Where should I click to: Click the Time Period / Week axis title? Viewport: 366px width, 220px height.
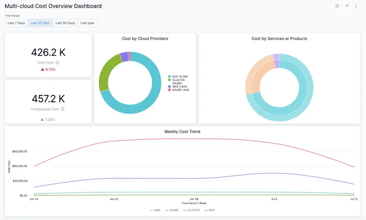(194, 203)
